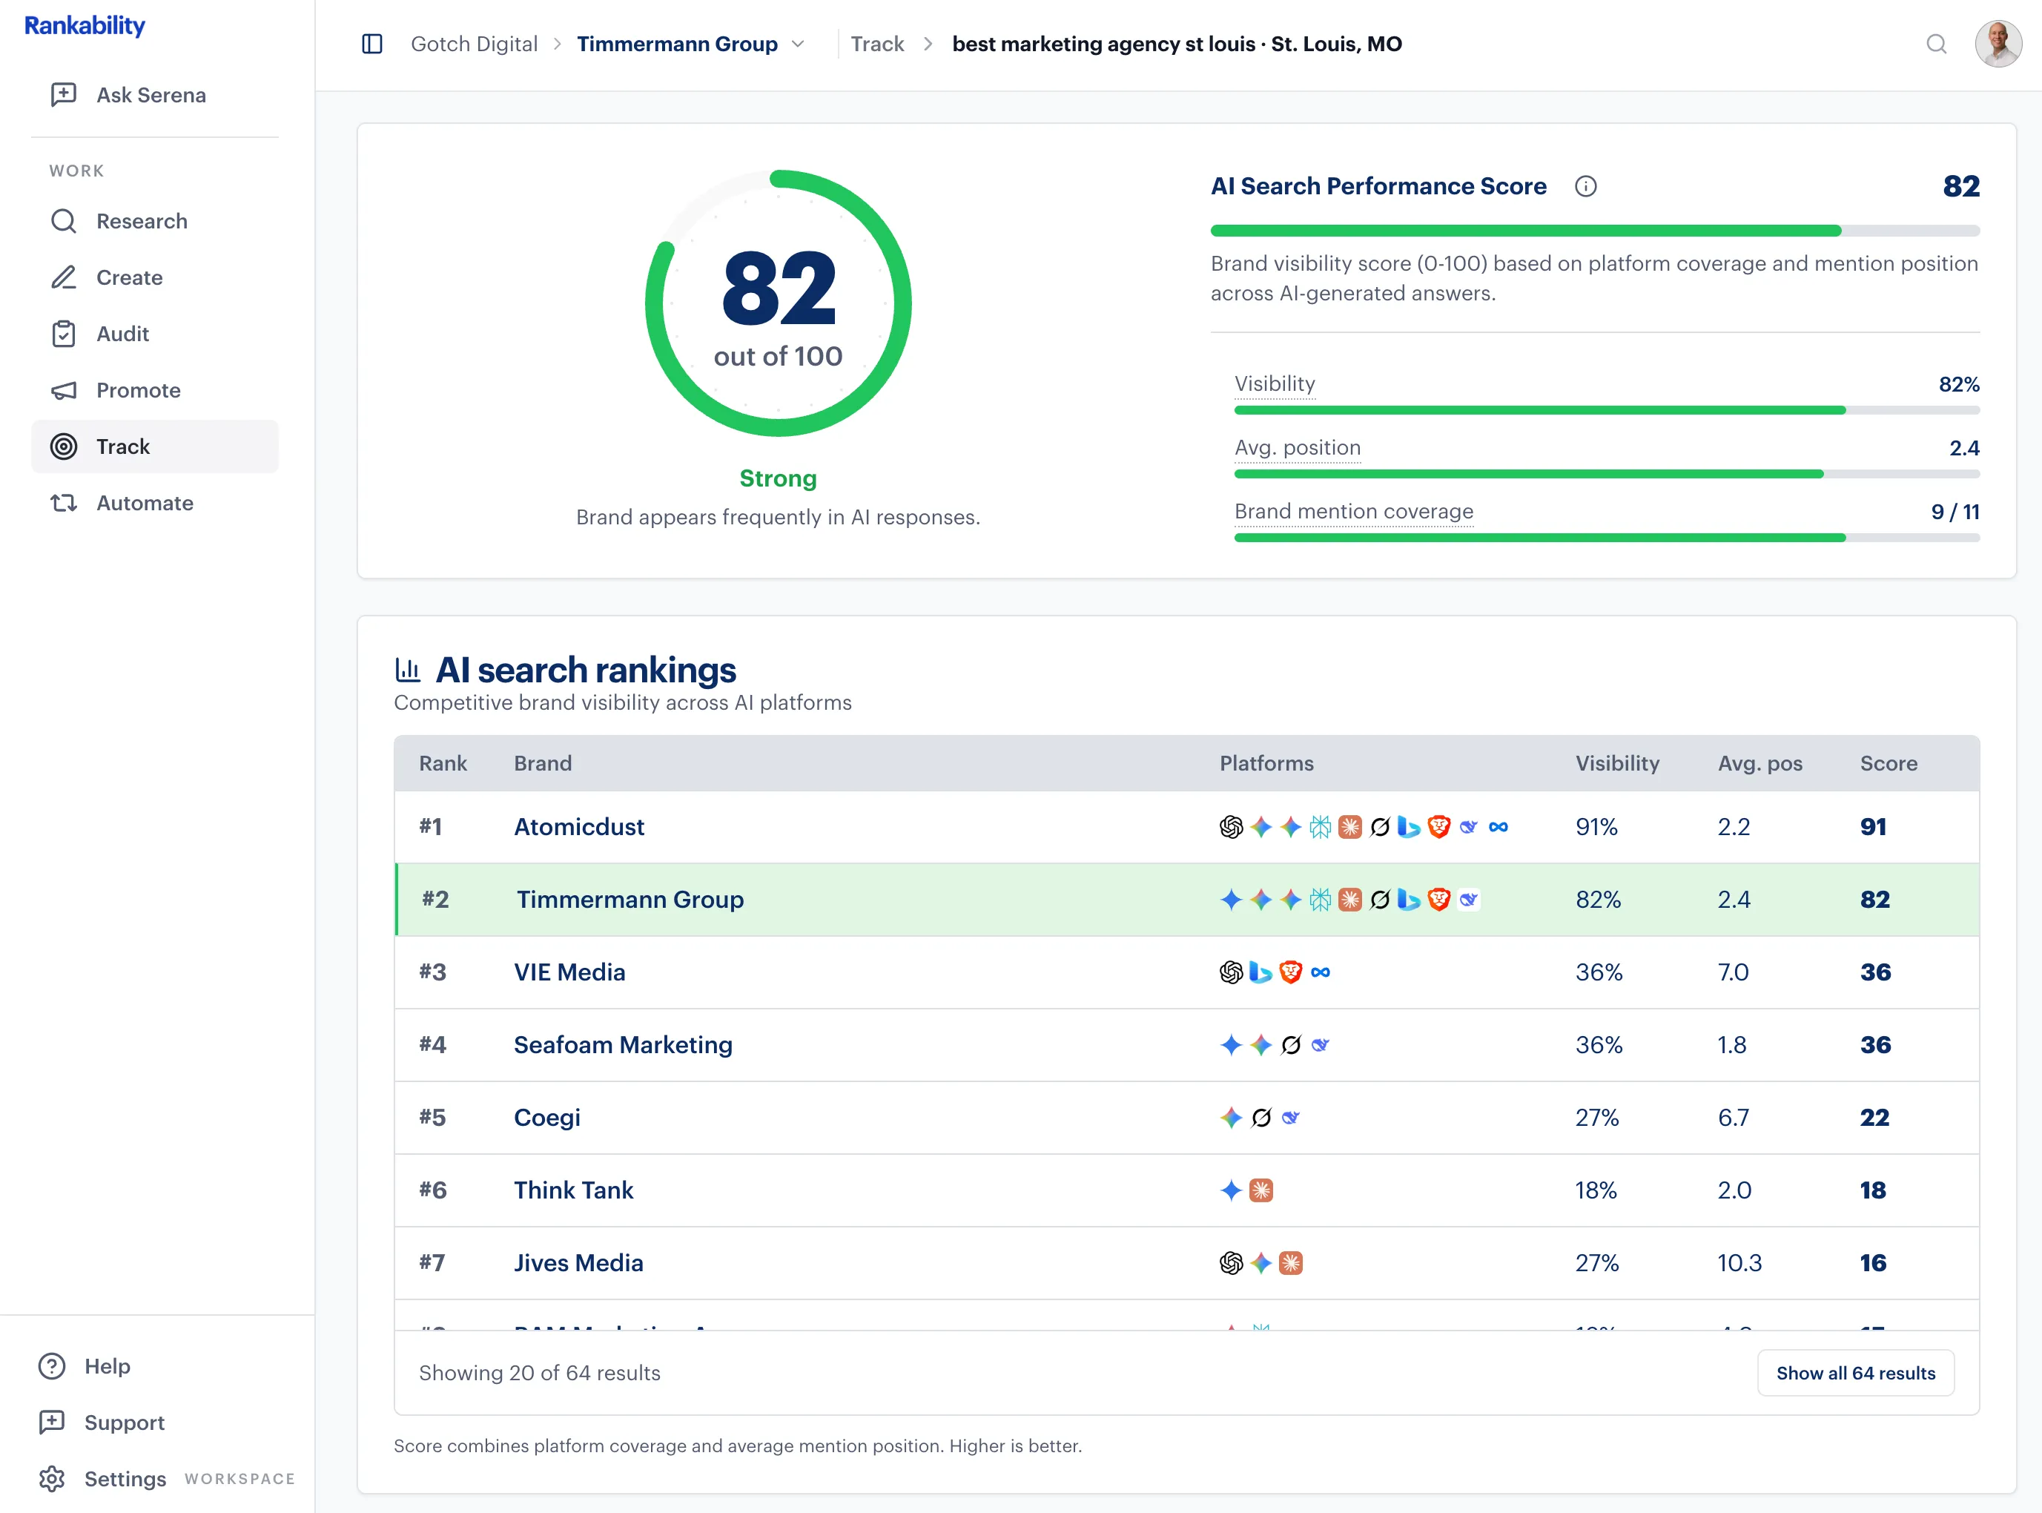Click the Bing icon in Atomicdust row

[x=1408, y=827]
